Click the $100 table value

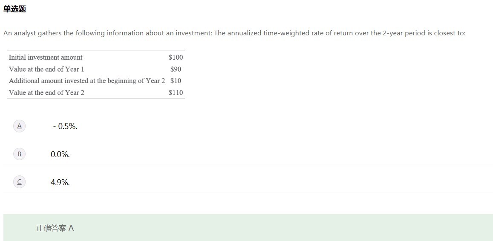(x=176, y=57)
